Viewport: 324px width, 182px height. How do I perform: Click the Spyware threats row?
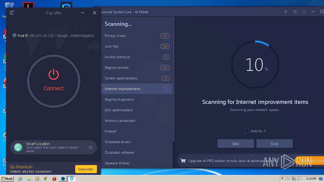(x=137, y=163)
